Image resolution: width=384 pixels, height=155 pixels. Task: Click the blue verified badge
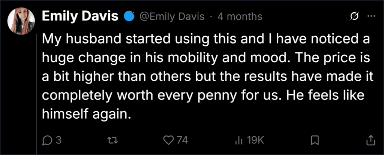129,16
